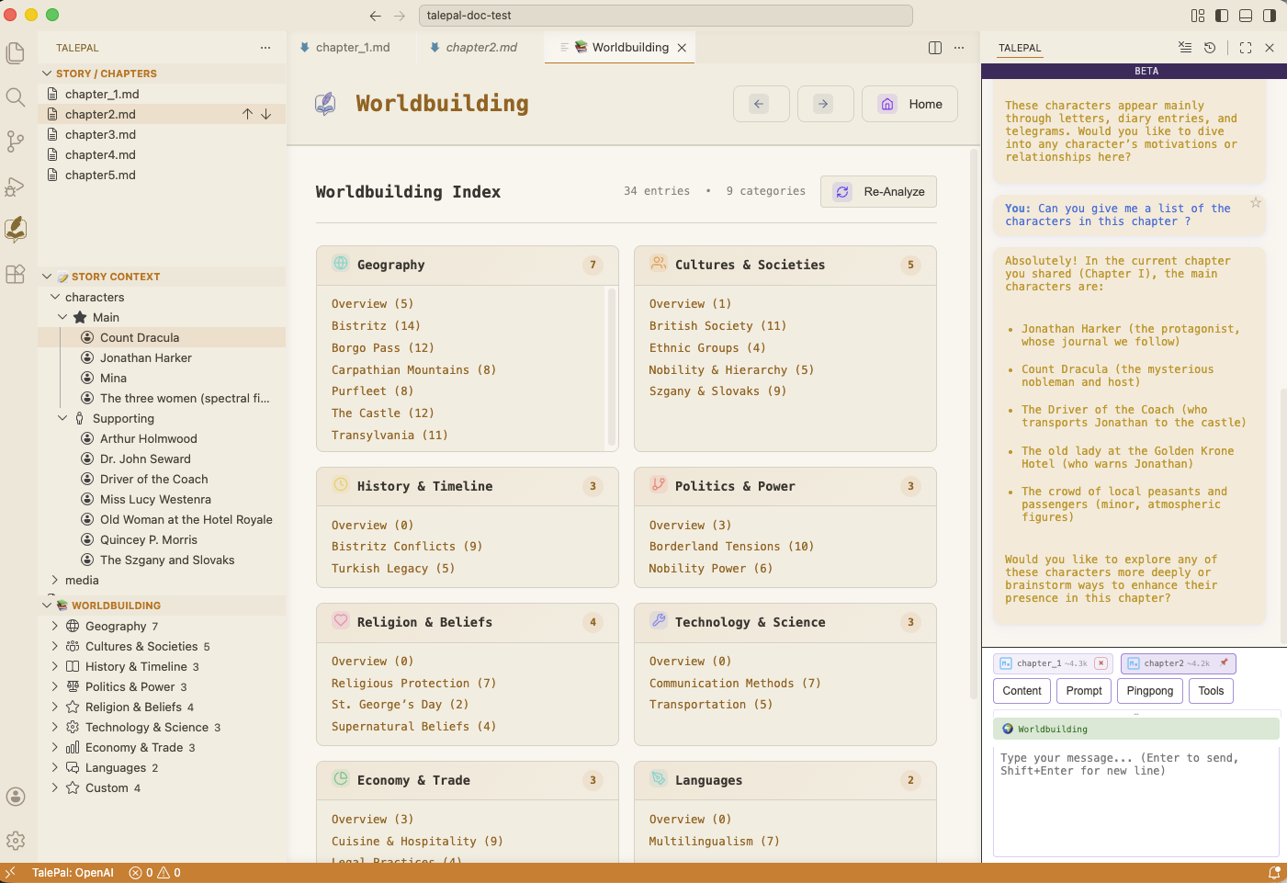Click the remote window icon in status bar
The height and width of the screenshot is (883, 1287).
pos(10,873)
